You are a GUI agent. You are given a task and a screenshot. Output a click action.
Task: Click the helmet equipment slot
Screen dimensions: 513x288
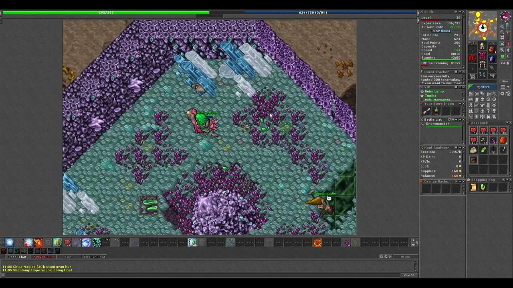pos(482,46)
